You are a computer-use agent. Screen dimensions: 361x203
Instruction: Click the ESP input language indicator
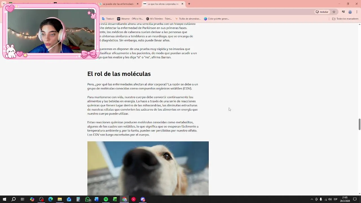click(x=335, y=199)
